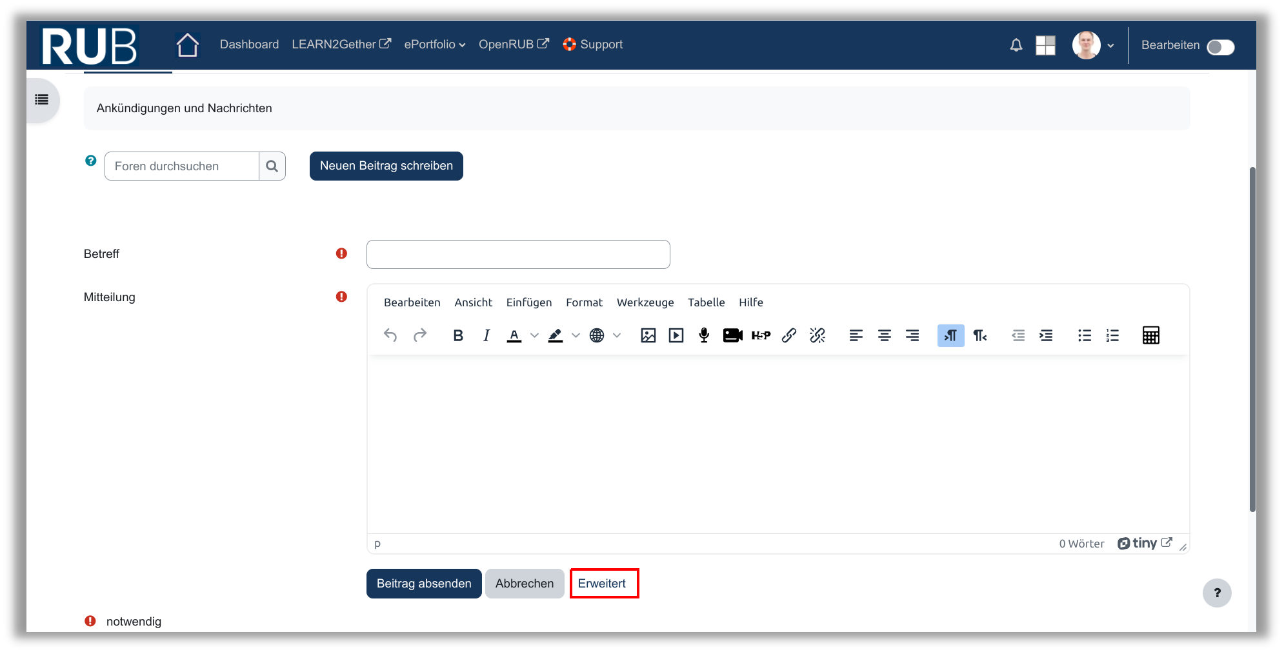This screenshot has width=1284, height=652.
Task: Open the text color dropdown arrow
Action: (534, 335)
